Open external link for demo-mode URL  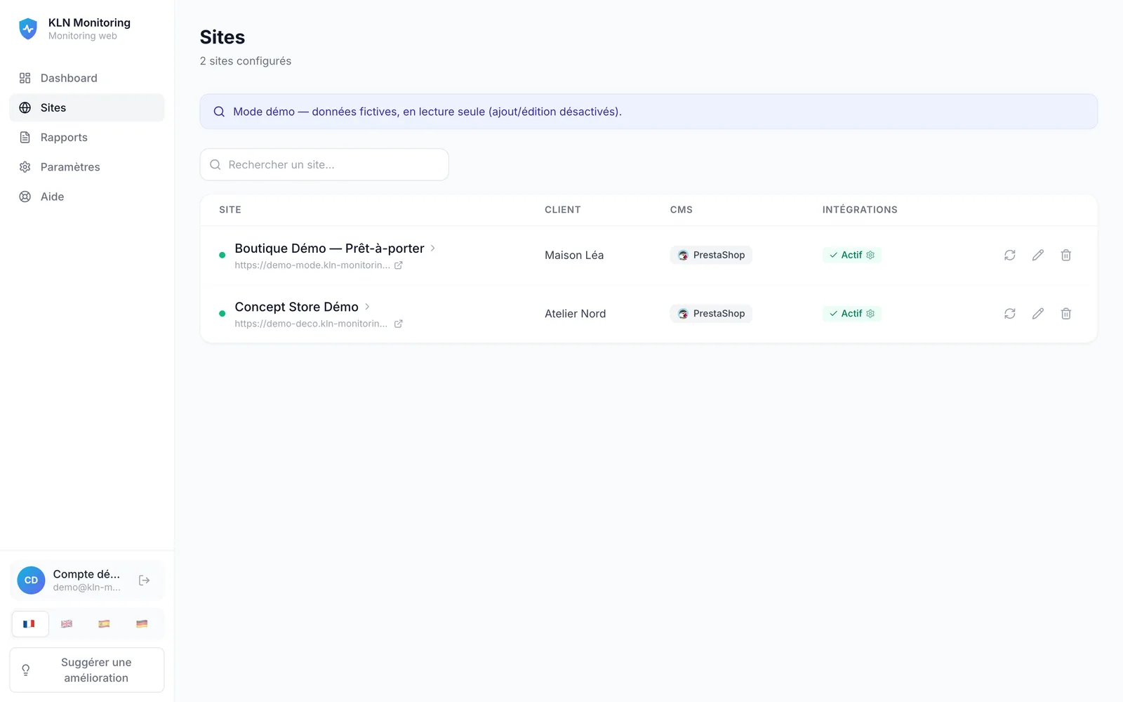(x=399, y=265)
